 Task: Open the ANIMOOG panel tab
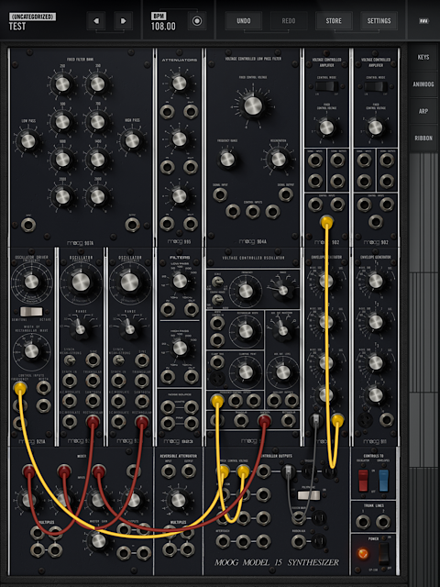point(423,84)
